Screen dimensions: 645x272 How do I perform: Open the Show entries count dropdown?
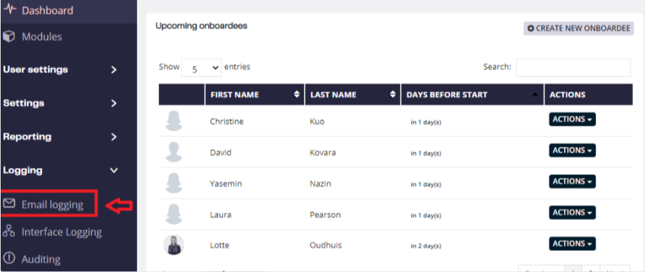click(x=201, y=67)
